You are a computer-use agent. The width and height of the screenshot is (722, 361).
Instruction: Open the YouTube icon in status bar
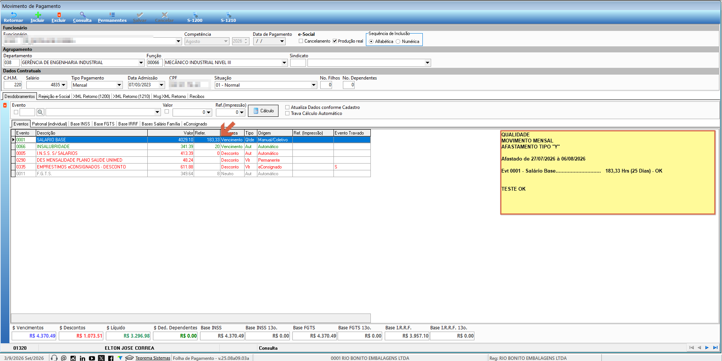[x=92, y=358]
